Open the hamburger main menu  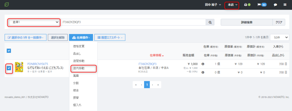(285, 5)
